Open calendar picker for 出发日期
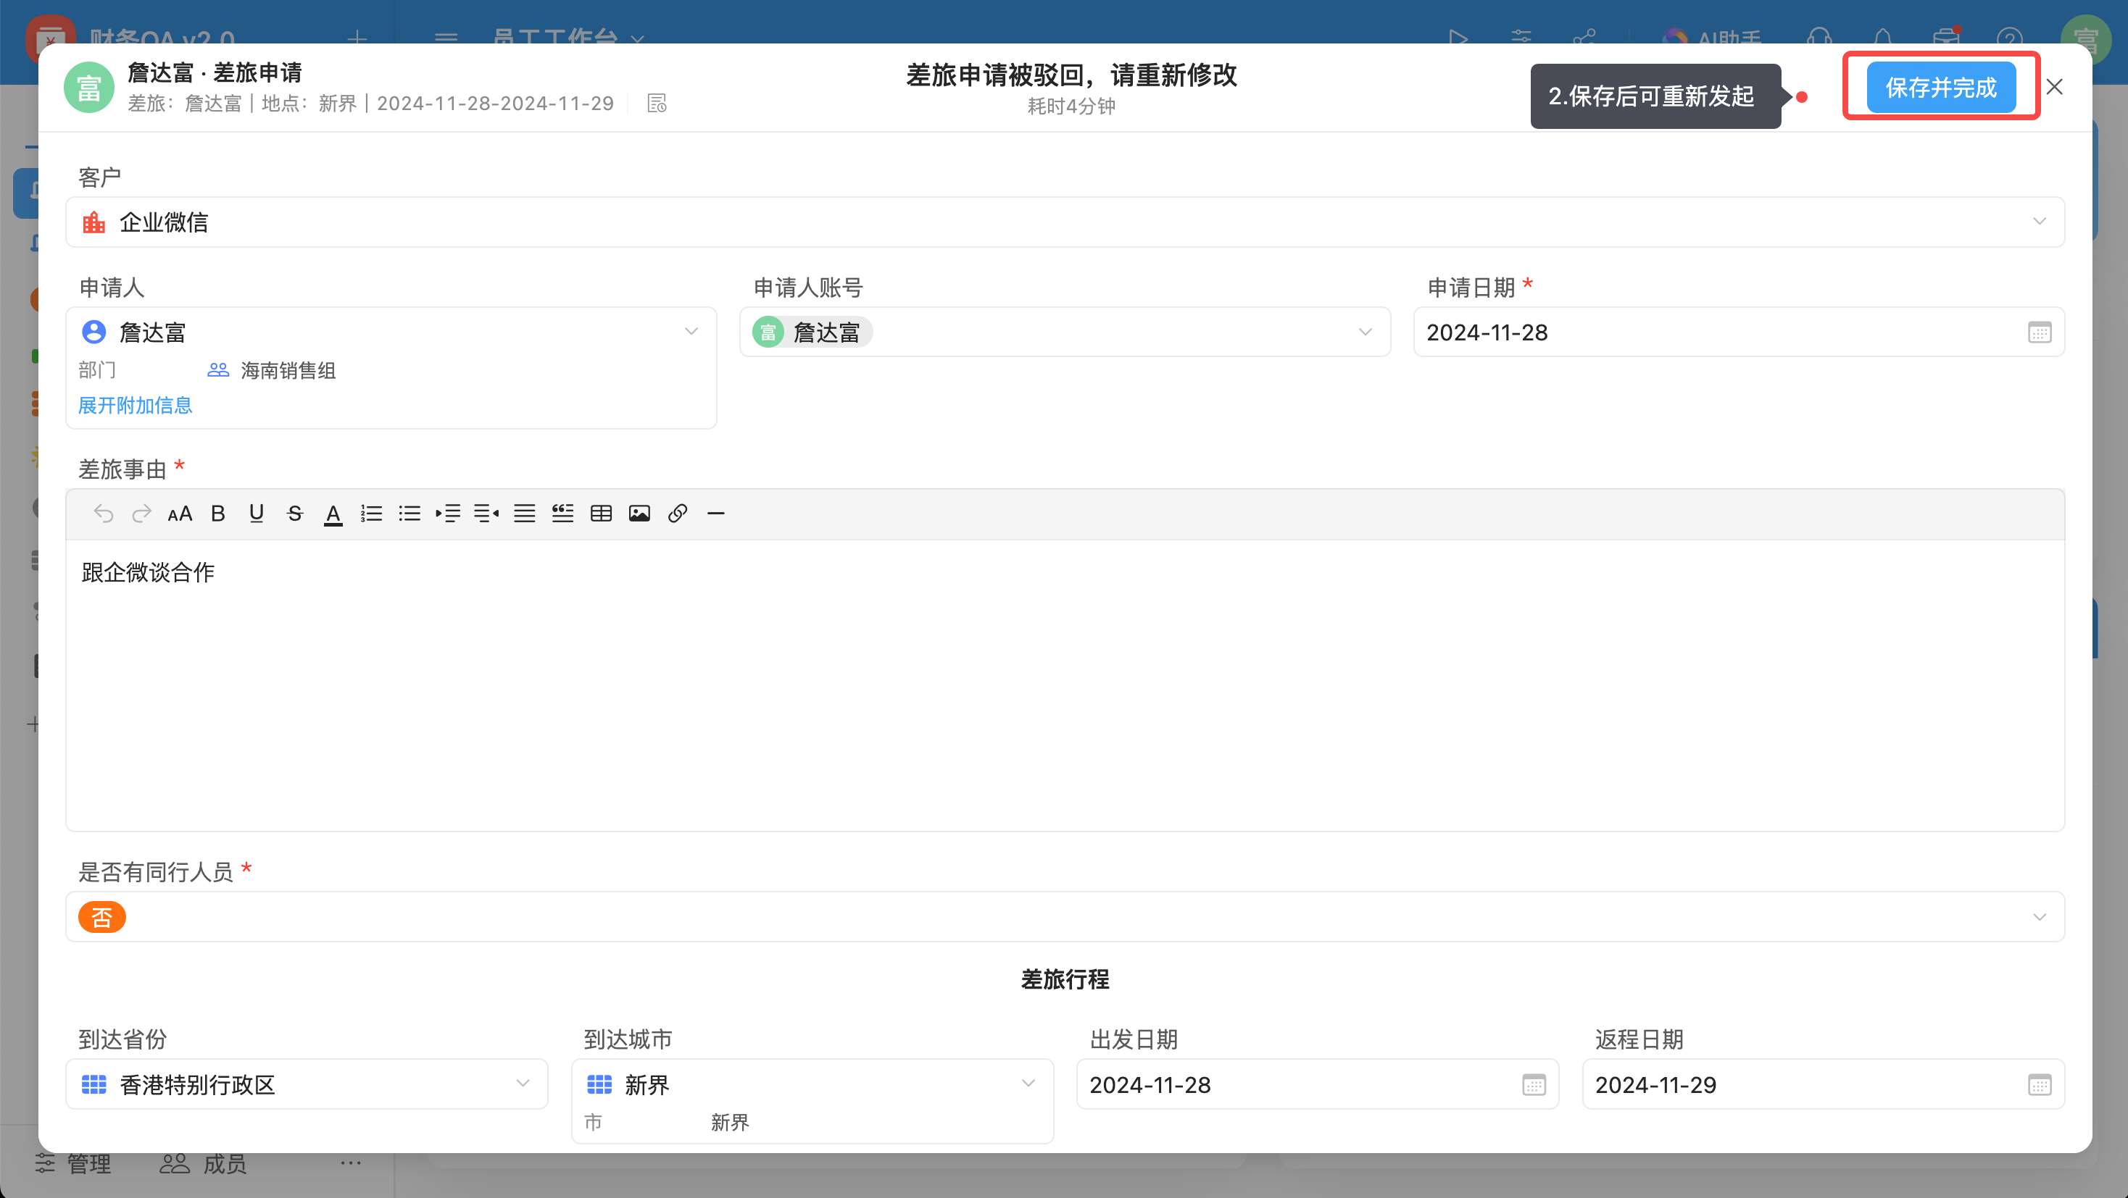2128x1198 pixels. pos(1533,1085)
